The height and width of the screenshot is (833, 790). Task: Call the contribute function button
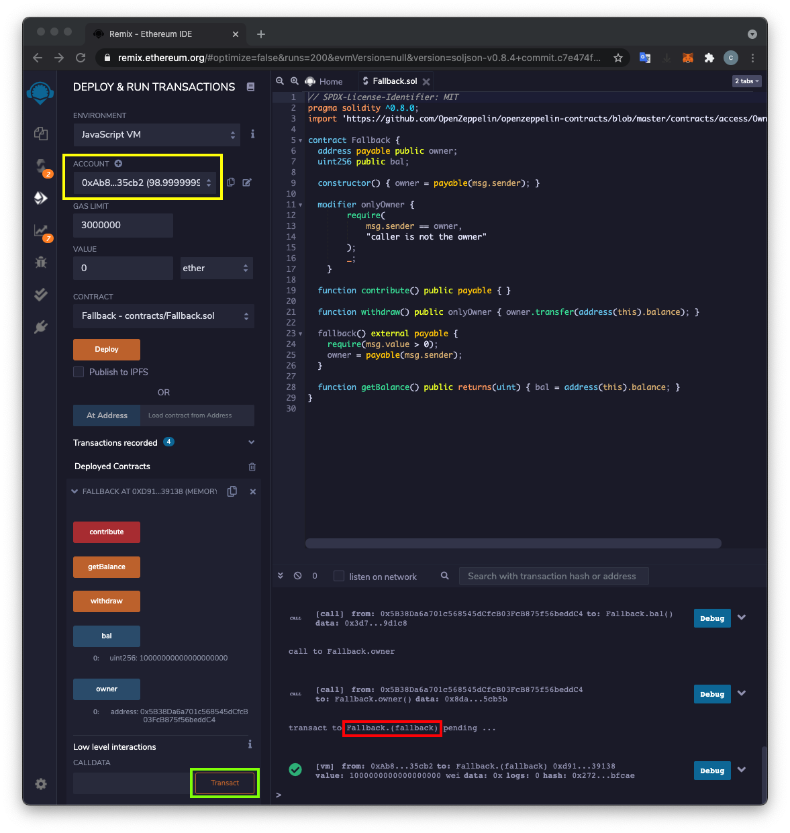point(107,532)
